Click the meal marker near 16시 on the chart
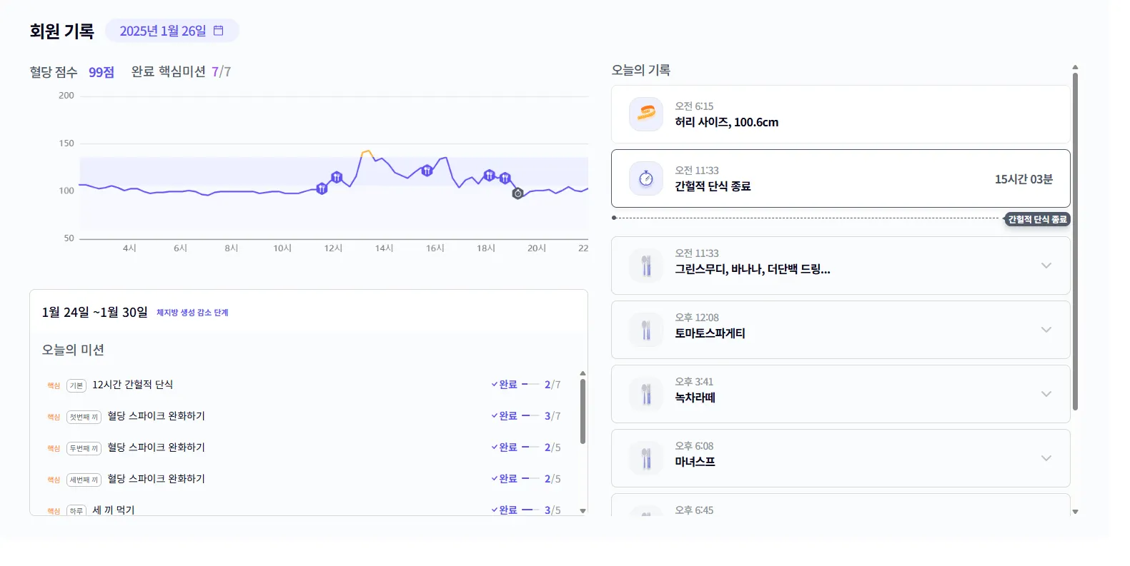Image resolution: width=1130 pixels, height=566 pixels. (x=427, y=171)
